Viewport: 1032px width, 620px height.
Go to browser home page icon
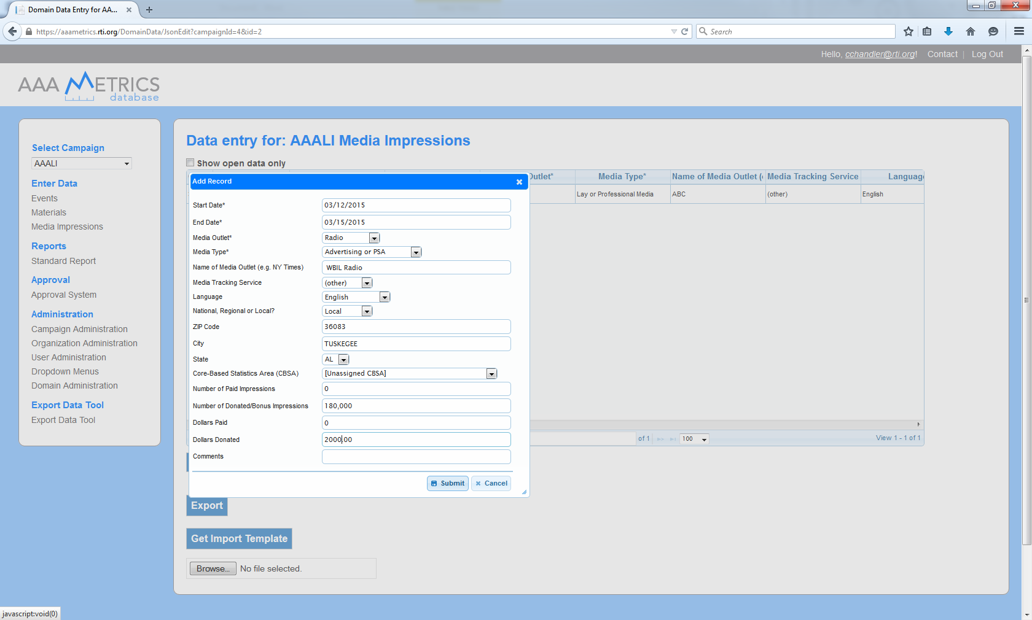click(x=970, y=31)
